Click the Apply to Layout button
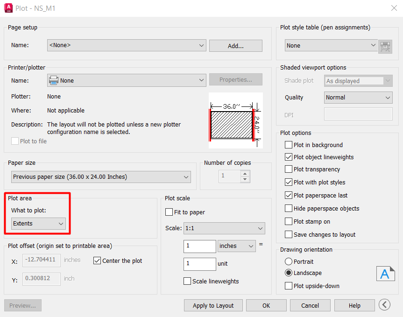 click(x=213, y=305)
